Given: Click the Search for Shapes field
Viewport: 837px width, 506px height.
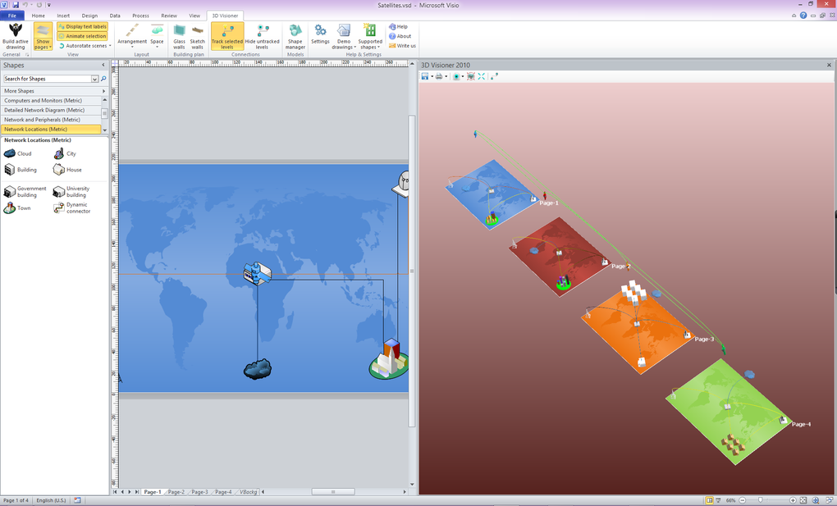Looking at the screenshot, I should (x=48, y=79).
